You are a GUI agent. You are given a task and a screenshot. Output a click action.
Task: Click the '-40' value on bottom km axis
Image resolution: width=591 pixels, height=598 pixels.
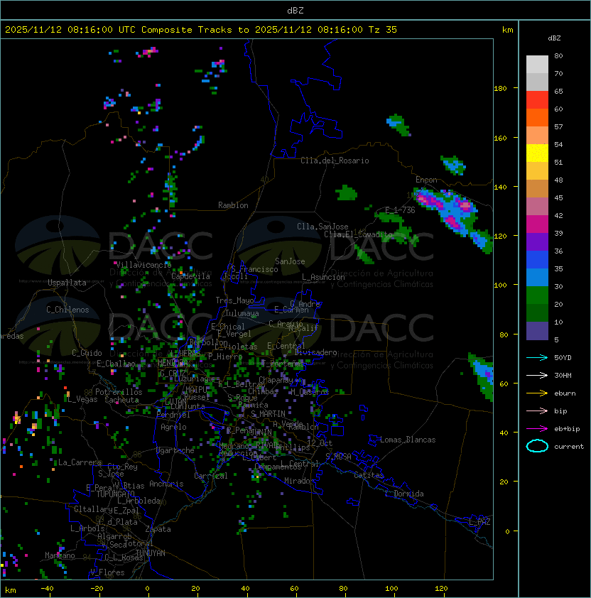click(47, 589)
